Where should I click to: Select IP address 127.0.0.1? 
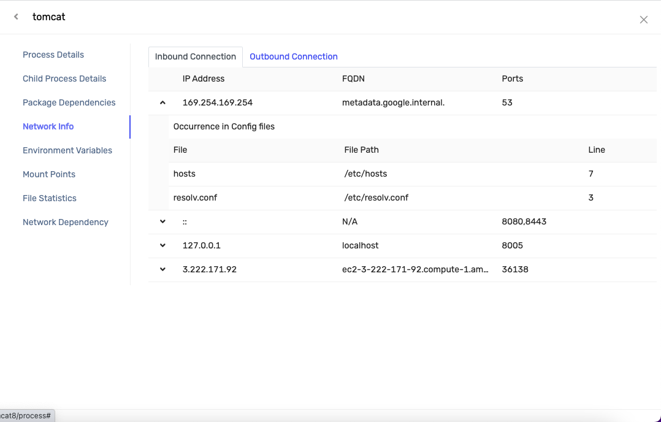point(202,245)
